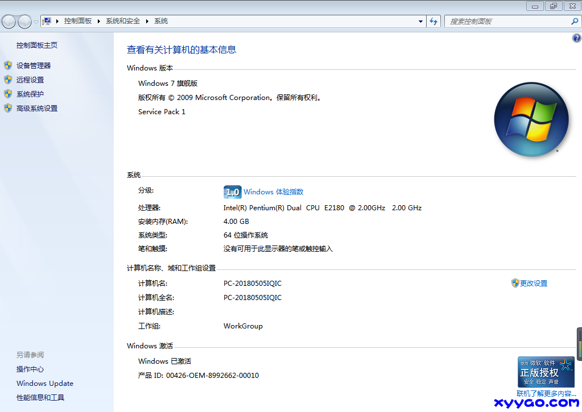Open the address bar history dropdown
Viewport: 582px width, 412px height.
(421, 21)
